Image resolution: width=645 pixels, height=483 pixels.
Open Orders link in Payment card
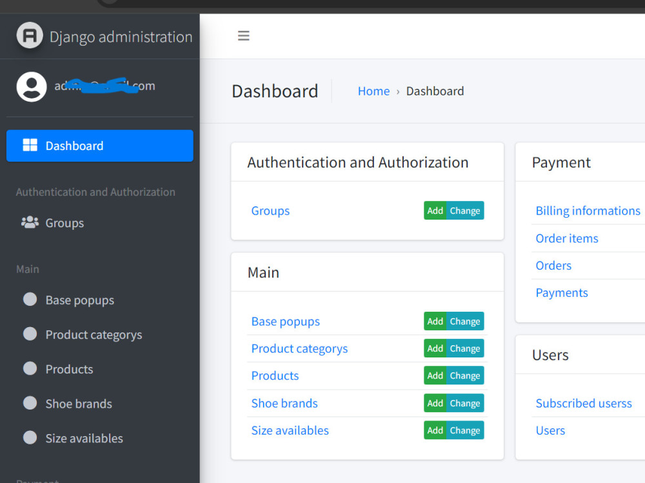coord(553,265)
